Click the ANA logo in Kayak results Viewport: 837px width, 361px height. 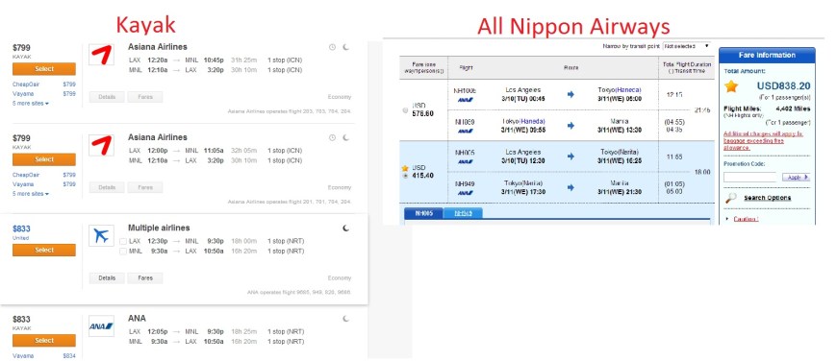pyautogui.click(x=101, y=325)
